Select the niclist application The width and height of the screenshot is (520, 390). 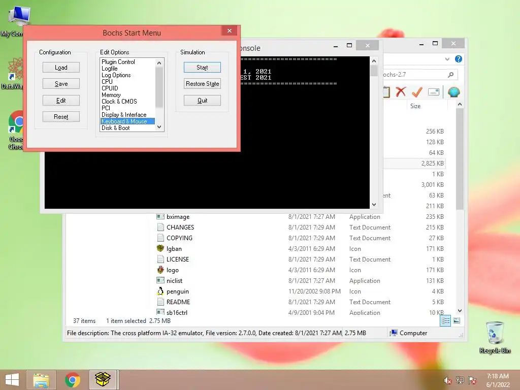174,280
